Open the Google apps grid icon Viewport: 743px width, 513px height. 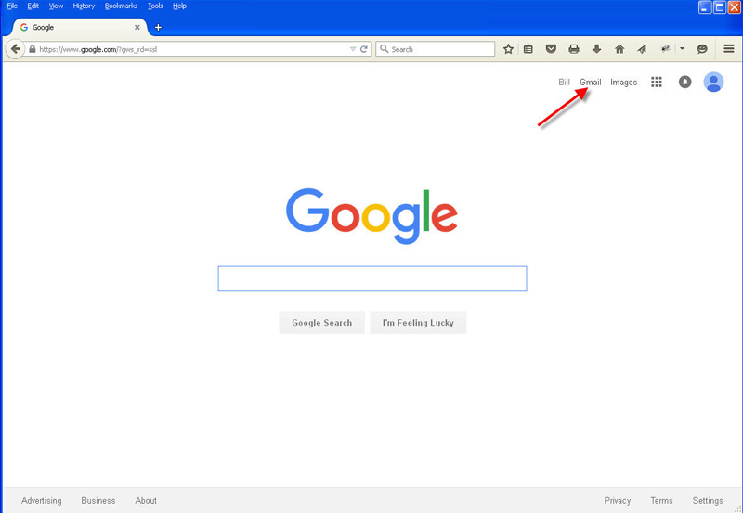(x=657, y=83)
